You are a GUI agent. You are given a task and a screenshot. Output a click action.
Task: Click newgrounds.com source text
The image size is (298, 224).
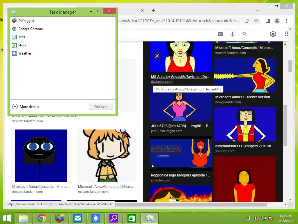point(228,102)
